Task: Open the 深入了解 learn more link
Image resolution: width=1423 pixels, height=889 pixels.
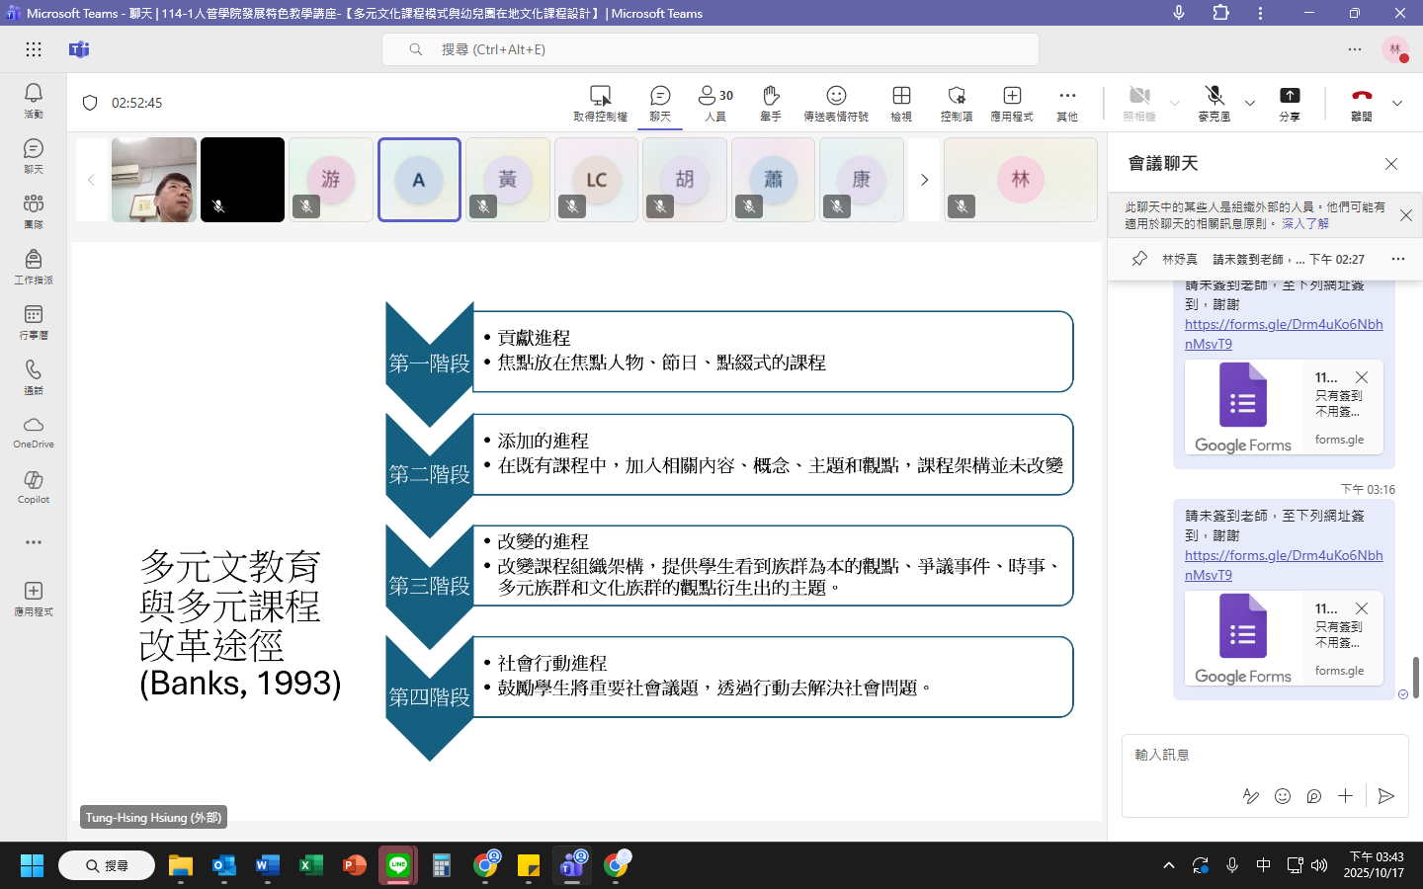Action: coord(1305,224)
